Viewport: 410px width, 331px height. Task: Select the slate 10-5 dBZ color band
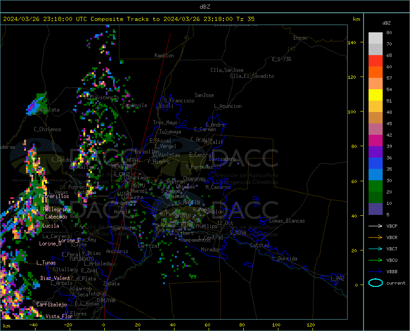click(375, 209)
